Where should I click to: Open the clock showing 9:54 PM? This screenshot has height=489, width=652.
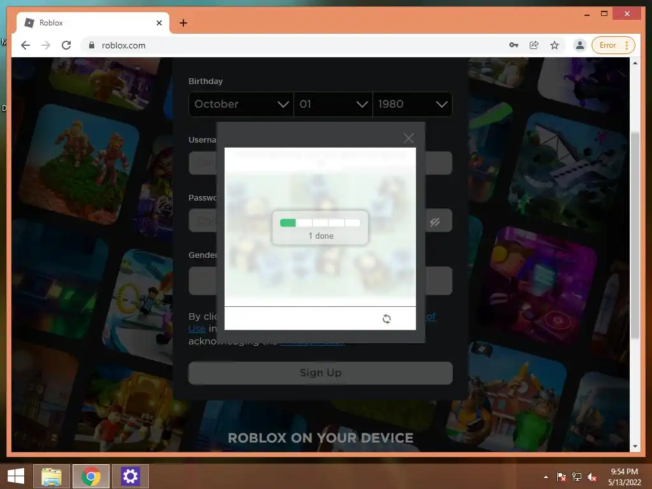coord(624,477)
